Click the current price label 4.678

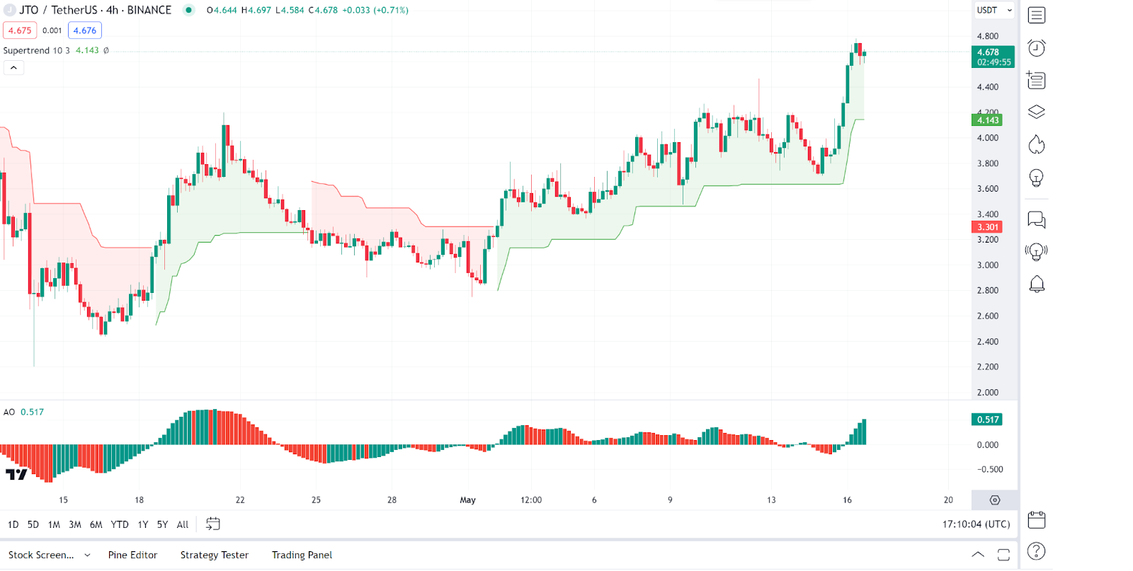click(993, 57)
